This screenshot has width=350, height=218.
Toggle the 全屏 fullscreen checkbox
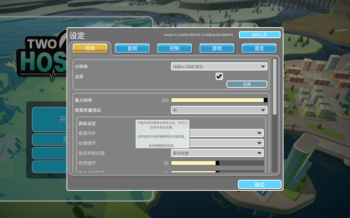[x=219, y=76]
